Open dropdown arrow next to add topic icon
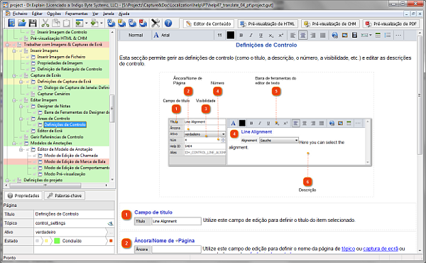Viewport: 426px width, 263px height. point(102,23)
